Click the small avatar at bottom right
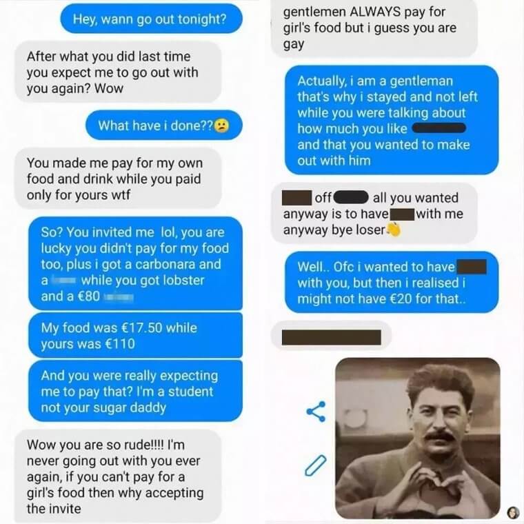 pyautogui.click(x=512, y=512)
